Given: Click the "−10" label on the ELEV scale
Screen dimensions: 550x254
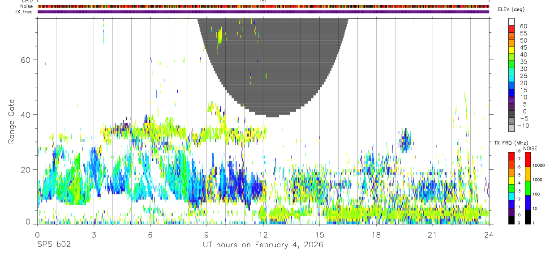Looking at the screenshot, I should (523, 125).
